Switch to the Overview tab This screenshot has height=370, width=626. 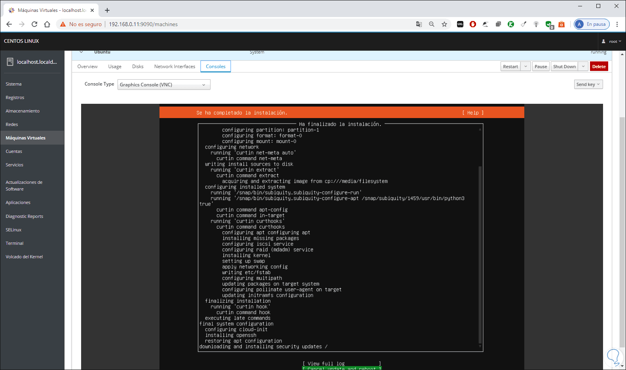coord(87,67)
